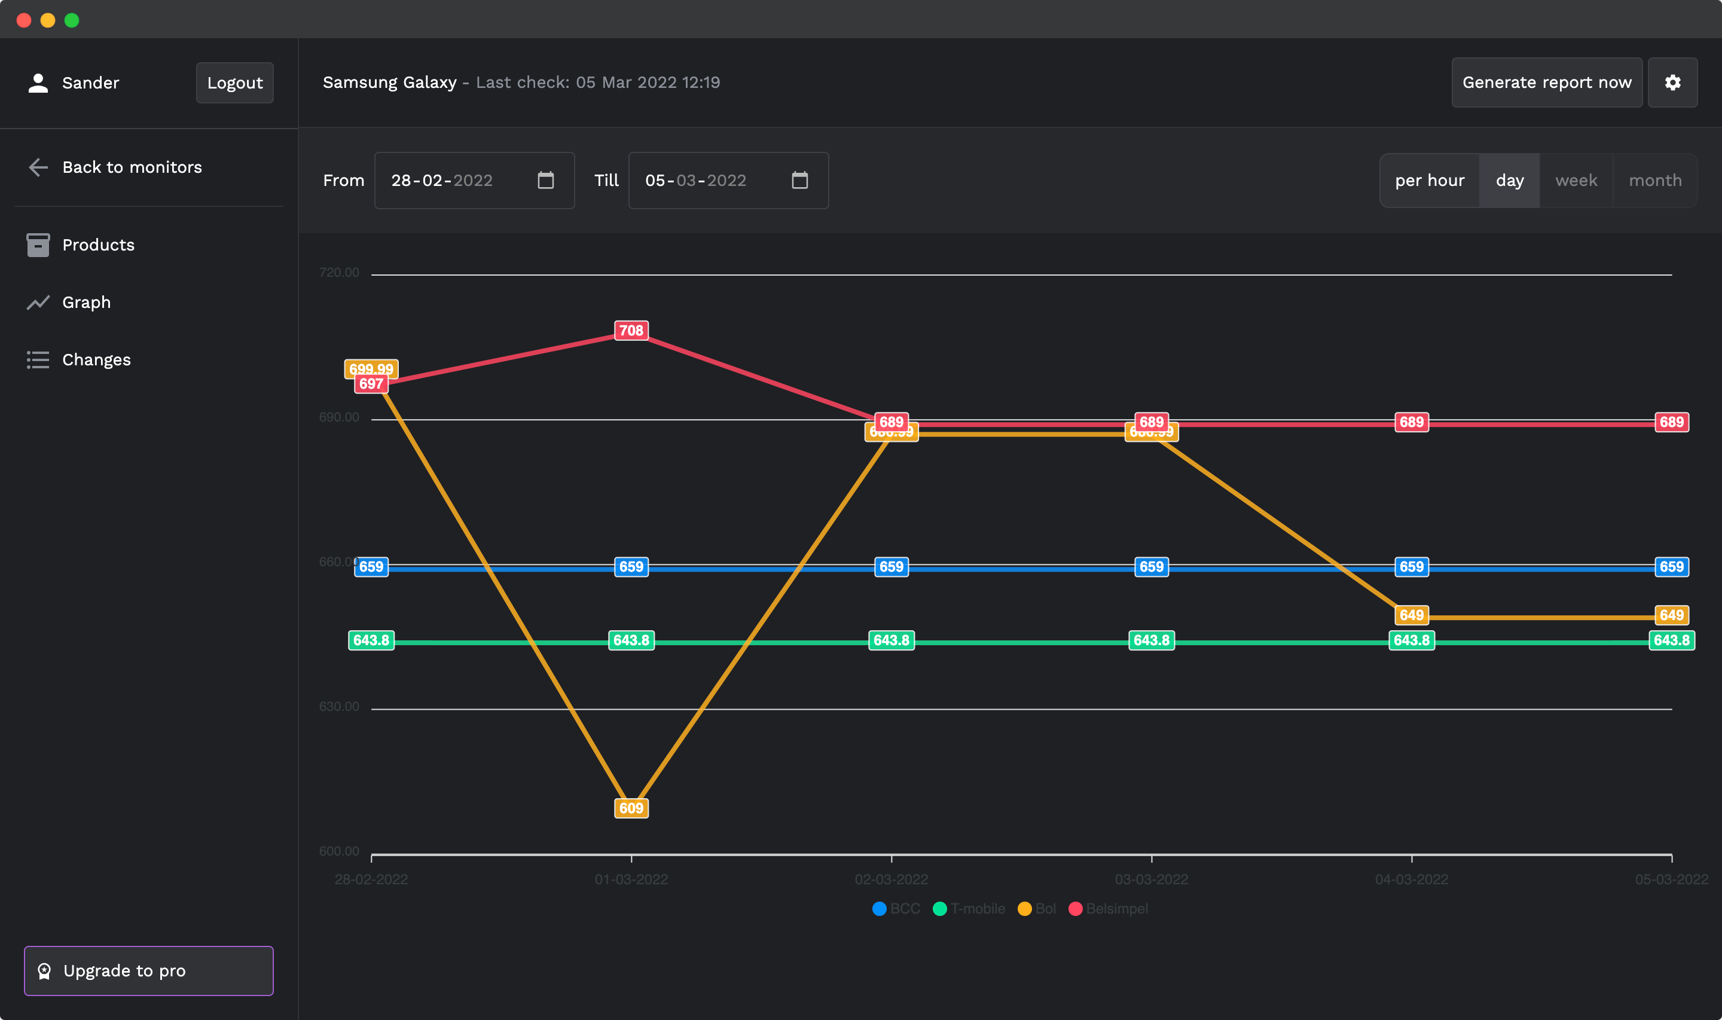Click the Graph trend-line icon
Viewport: 1722px width, 1020px height.
coord(38,303)
